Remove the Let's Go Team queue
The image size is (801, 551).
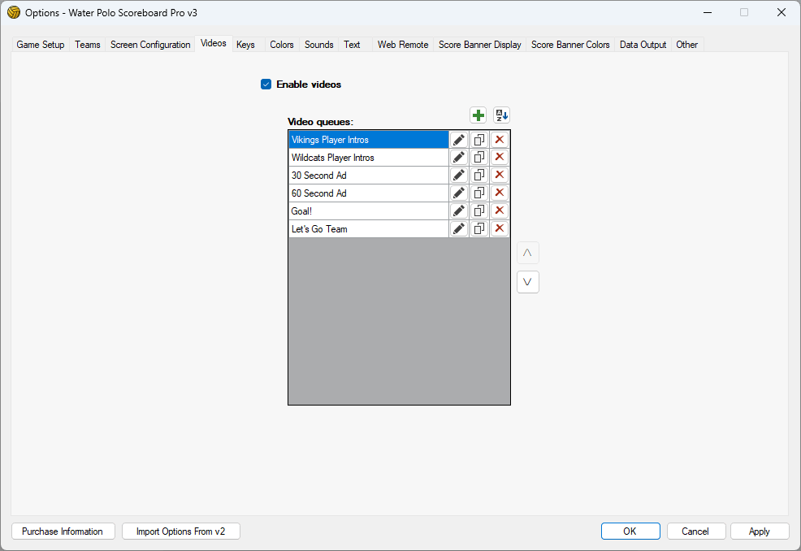tap(500, 229)
